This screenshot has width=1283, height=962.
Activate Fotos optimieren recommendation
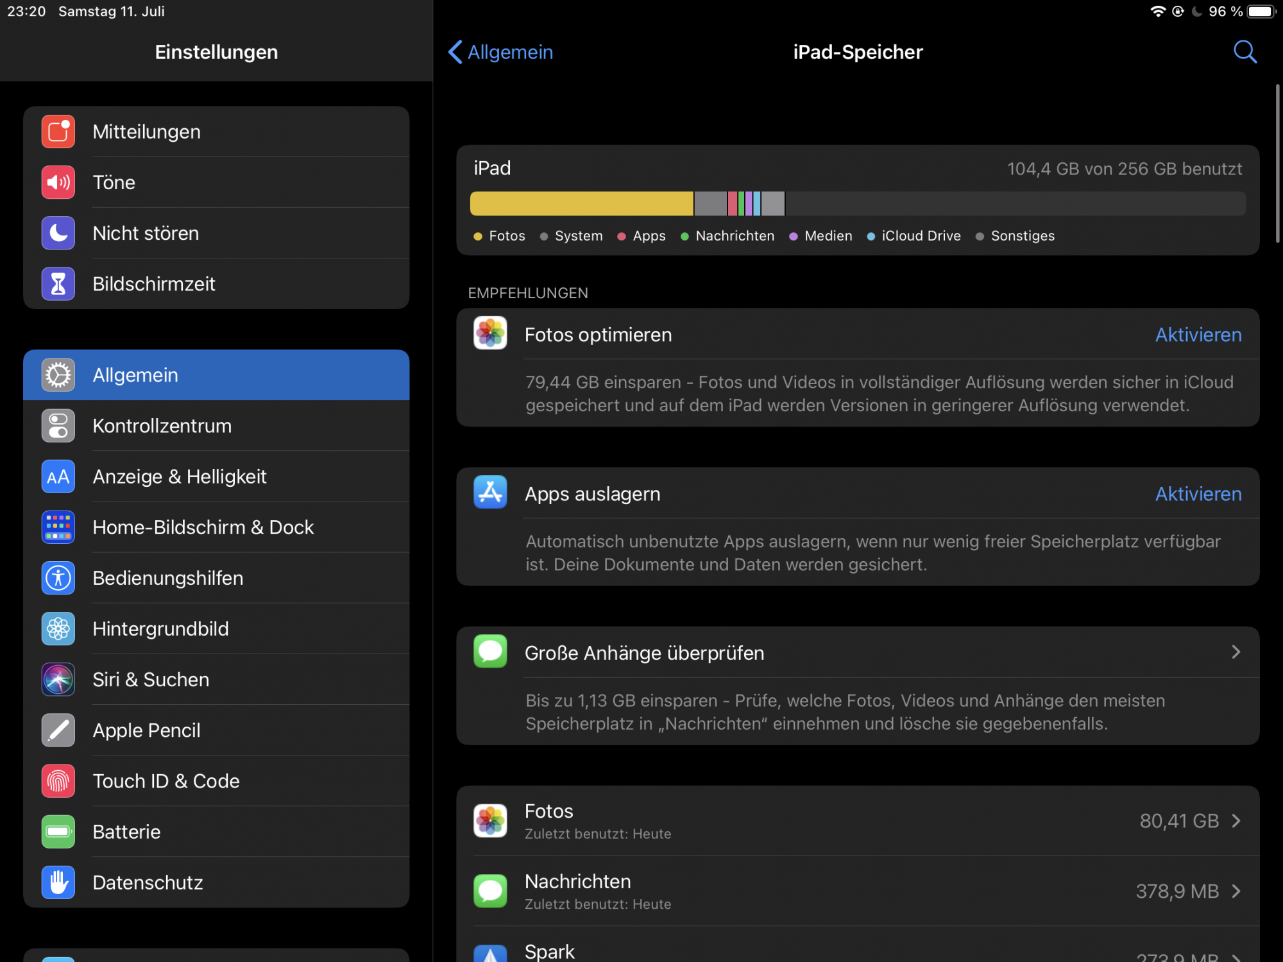(x=1198, y=335)
